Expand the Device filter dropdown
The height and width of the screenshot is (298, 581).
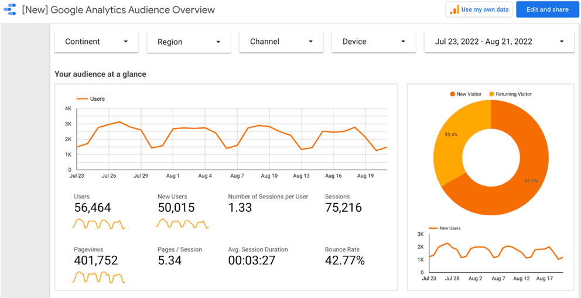374,42
